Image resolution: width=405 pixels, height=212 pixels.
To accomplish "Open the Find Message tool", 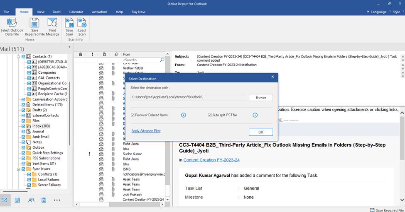I will [52, 23].
